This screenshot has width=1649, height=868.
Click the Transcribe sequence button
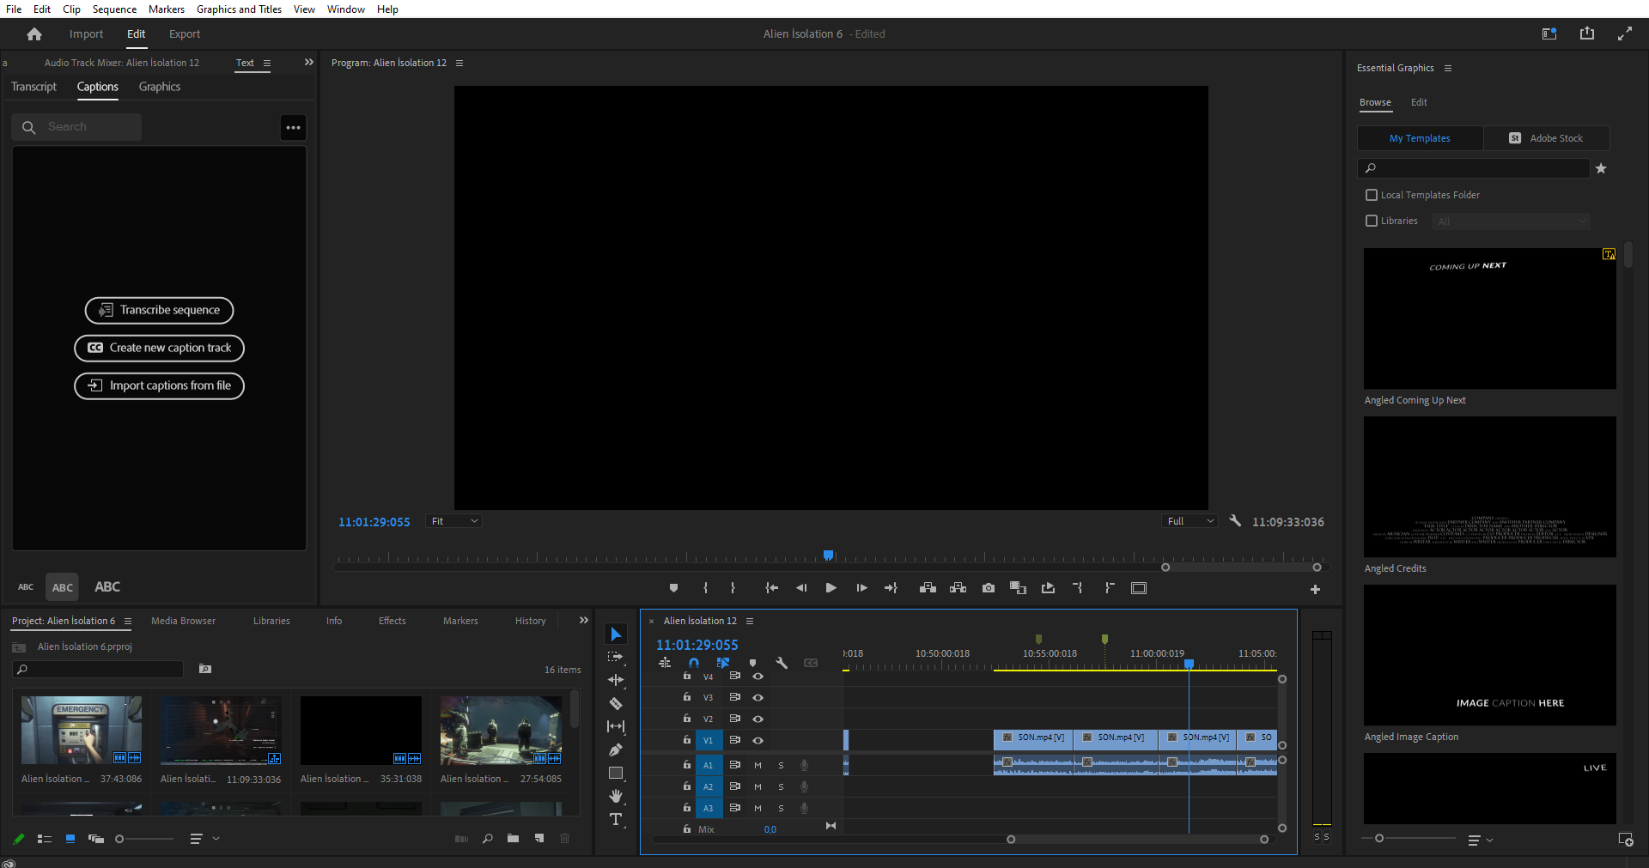159,310
